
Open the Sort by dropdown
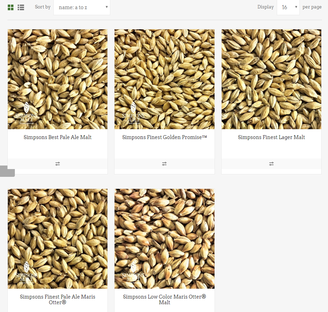click(82, 7)
